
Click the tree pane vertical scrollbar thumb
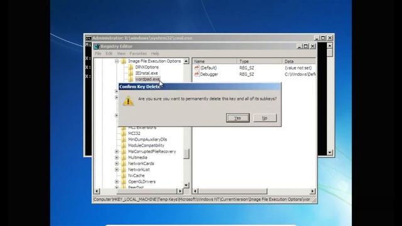click(187, 154)
